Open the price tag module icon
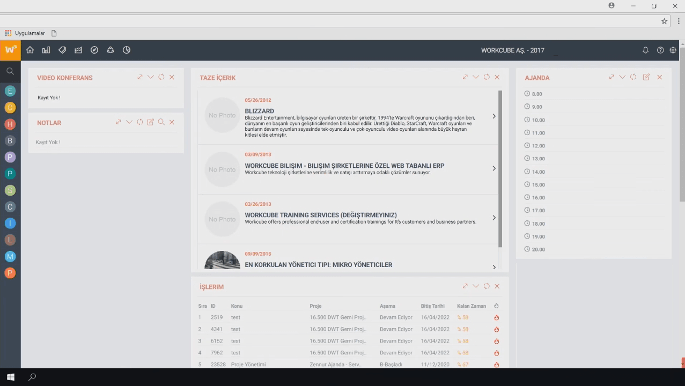Viewport: 685px width, 386px height. pyautogui.click(x=62, y=50)
